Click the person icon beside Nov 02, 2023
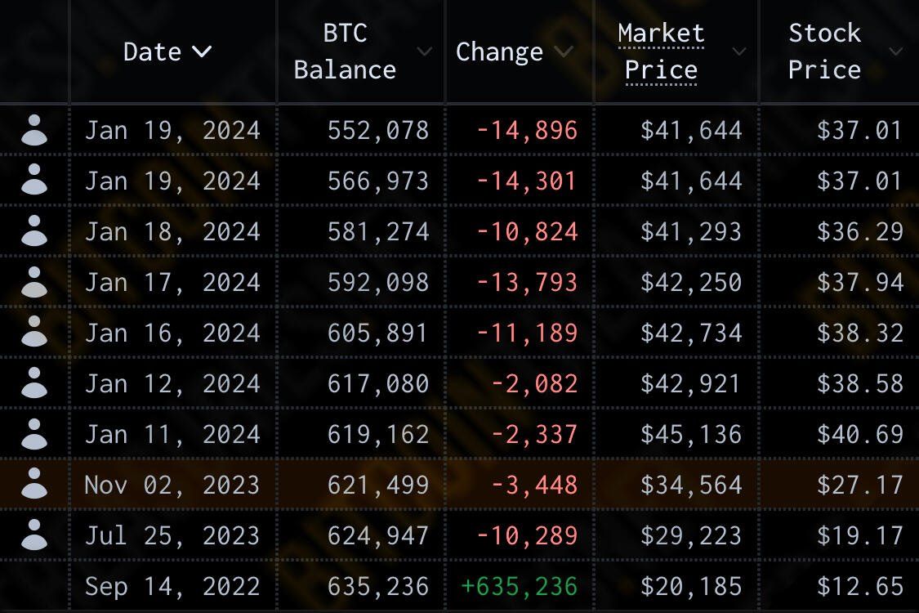 tap(34, 484)
